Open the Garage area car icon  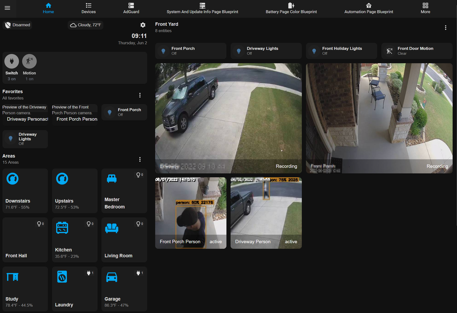(112, 277)
